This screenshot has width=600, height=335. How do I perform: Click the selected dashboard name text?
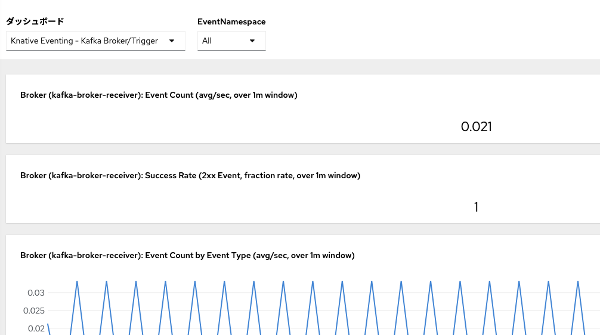click(84, 41)
